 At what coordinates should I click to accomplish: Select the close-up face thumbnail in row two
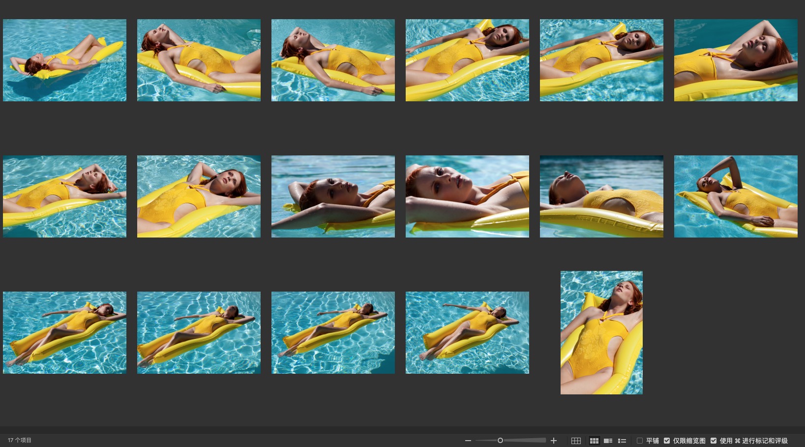click(x=467, y=196)
